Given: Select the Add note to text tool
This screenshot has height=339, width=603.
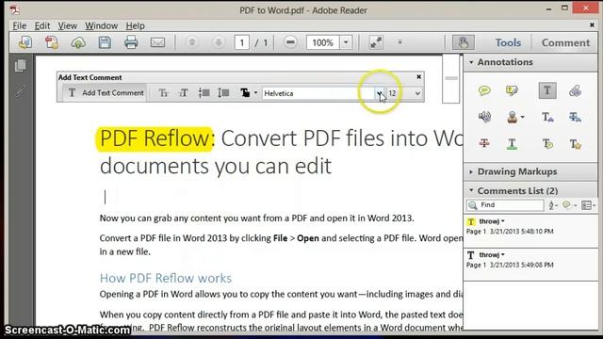Looking at the screenshot, I should [x=547, y=144].
